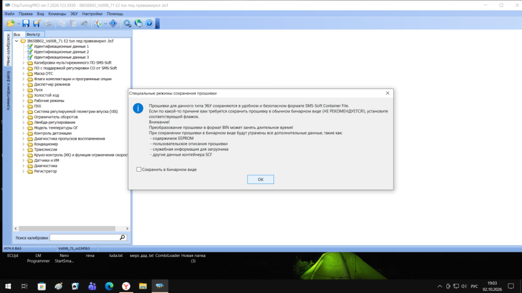Open the dropdown arrow beside the compare icon
This screenshot has width=522, height=293.
click(105, 23)
